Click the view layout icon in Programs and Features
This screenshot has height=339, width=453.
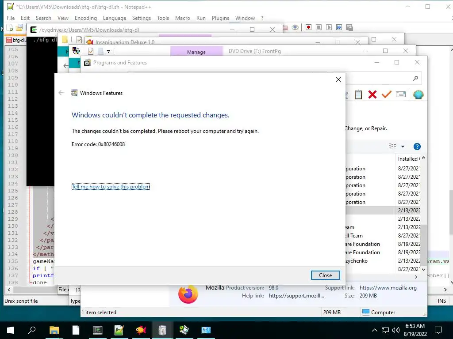click(392, 147)
